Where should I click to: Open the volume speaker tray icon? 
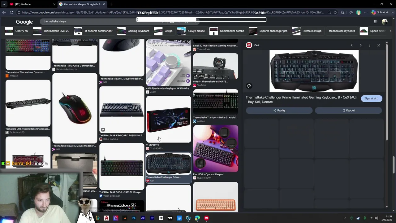point(377,218)
